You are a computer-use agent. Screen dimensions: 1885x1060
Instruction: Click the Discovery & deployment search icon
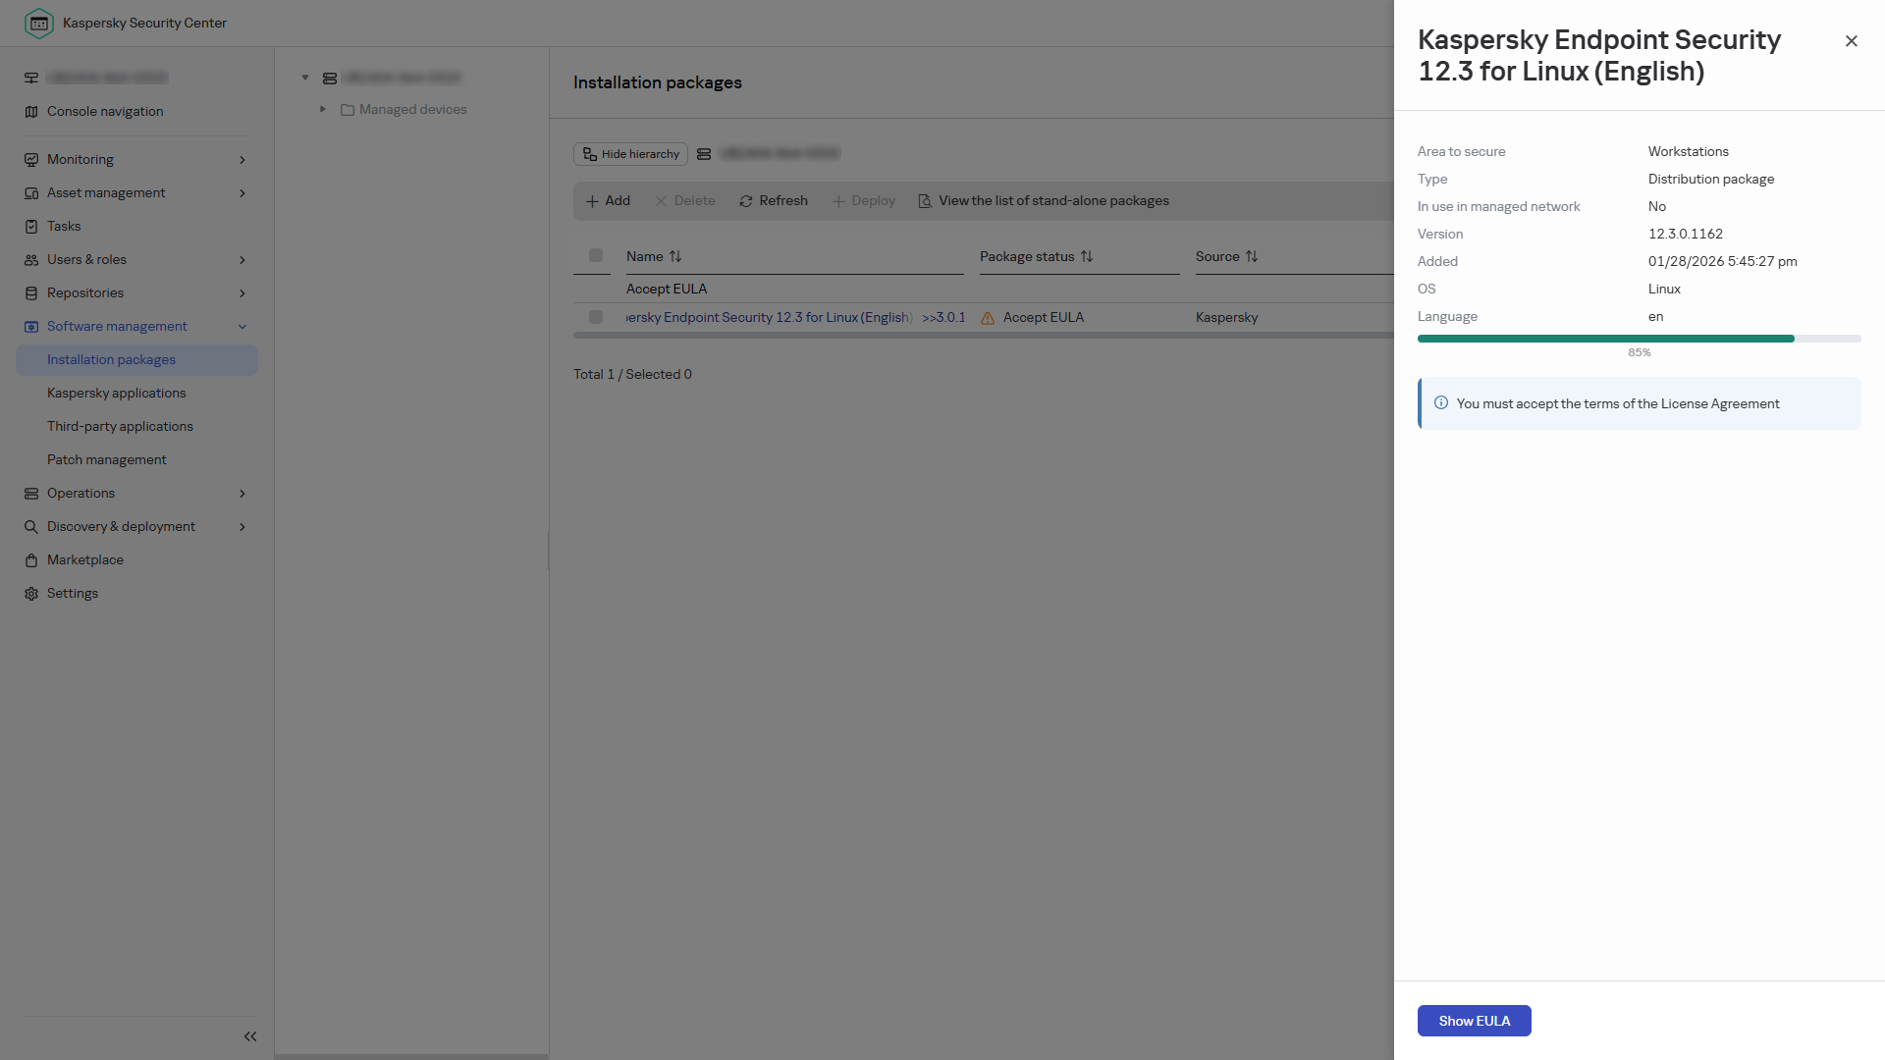click(31, 526)
